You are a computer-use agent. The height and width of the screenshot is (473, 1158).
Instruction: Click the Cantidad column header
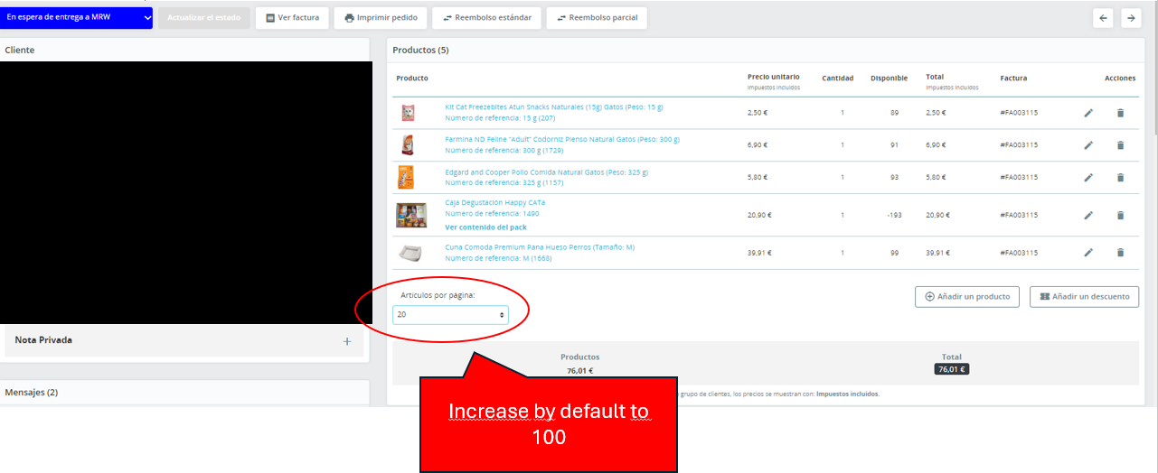[837, 79]
